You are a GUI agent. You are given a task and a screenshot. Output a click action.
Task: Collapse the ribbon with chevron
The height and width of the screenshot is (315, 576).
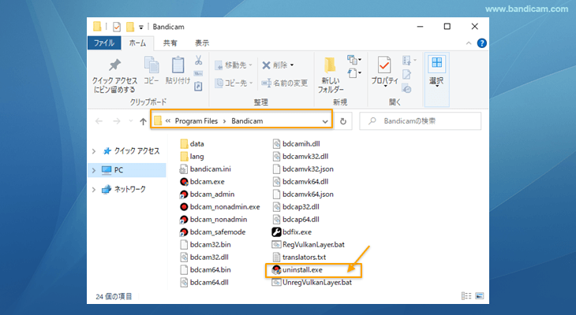pyautogui.click(x=469, y=43)
